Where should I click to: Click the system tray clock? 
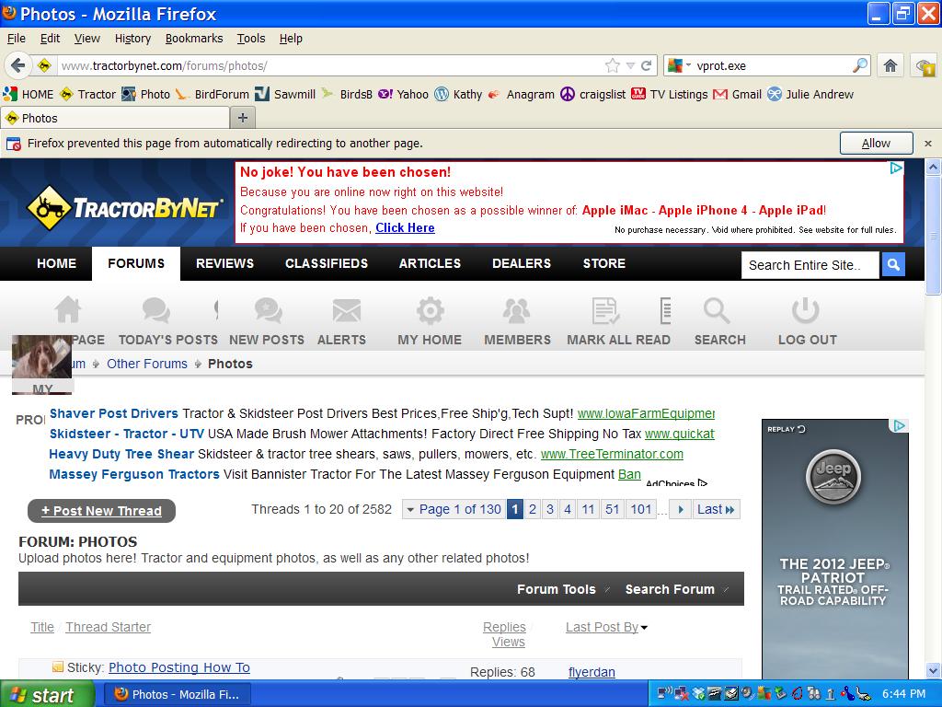903,694
